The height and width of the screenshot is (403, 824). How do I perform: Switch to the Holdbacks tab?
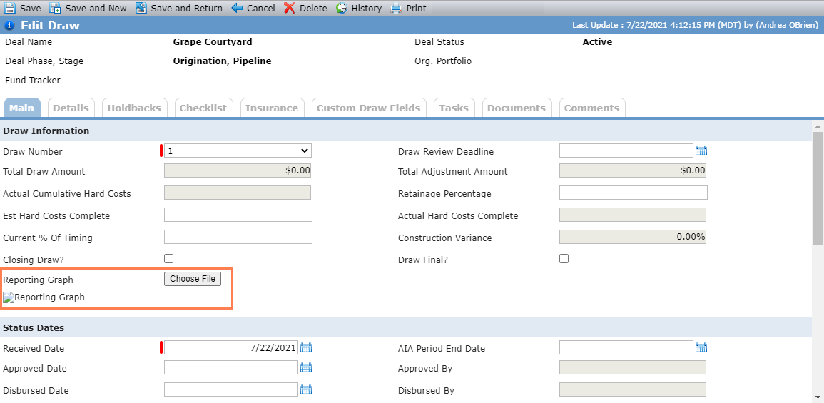point(134,108)
